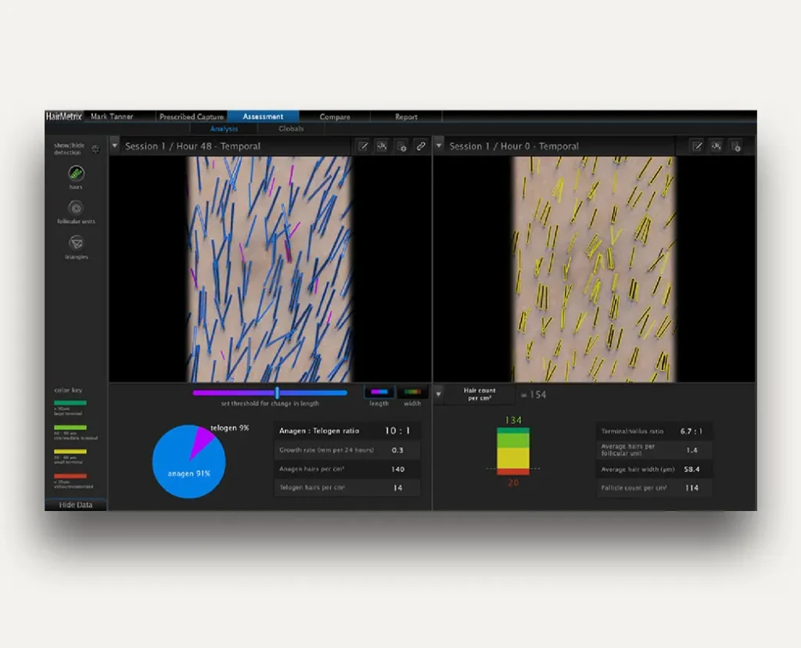
Task: Switch to the Compare tab
Action: tap(335, 117)
